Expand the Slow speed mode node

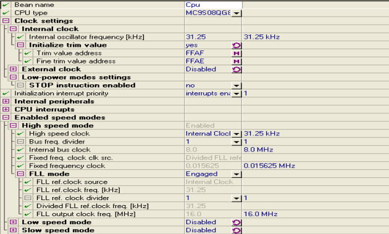[13, 230]
